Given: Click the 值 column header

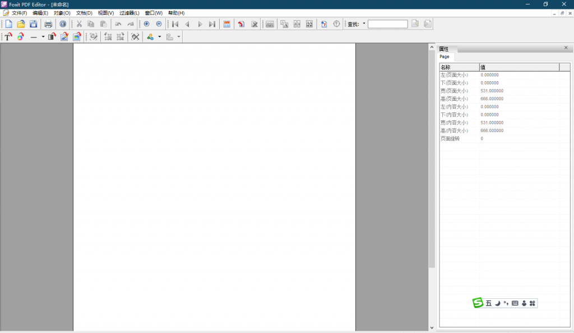Looking at the screenshot, I should 520,67.
